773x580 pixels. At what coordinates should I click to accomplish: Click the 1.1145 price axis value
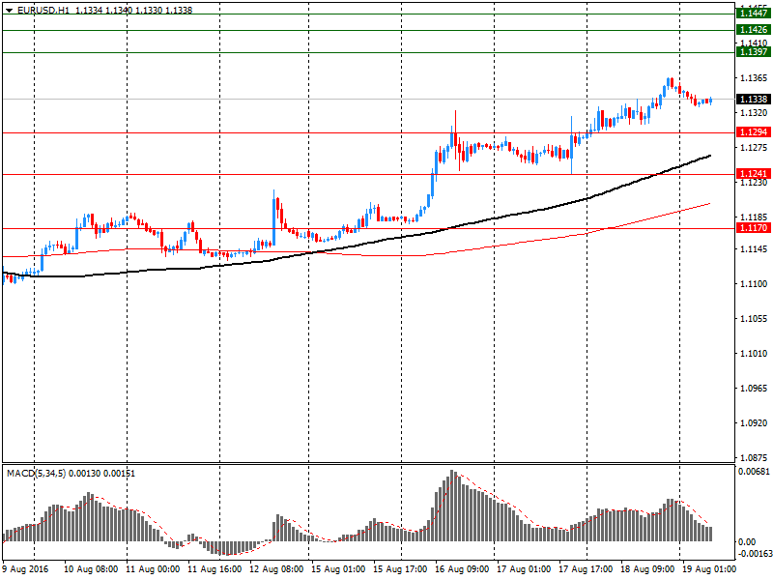[754, 249]
